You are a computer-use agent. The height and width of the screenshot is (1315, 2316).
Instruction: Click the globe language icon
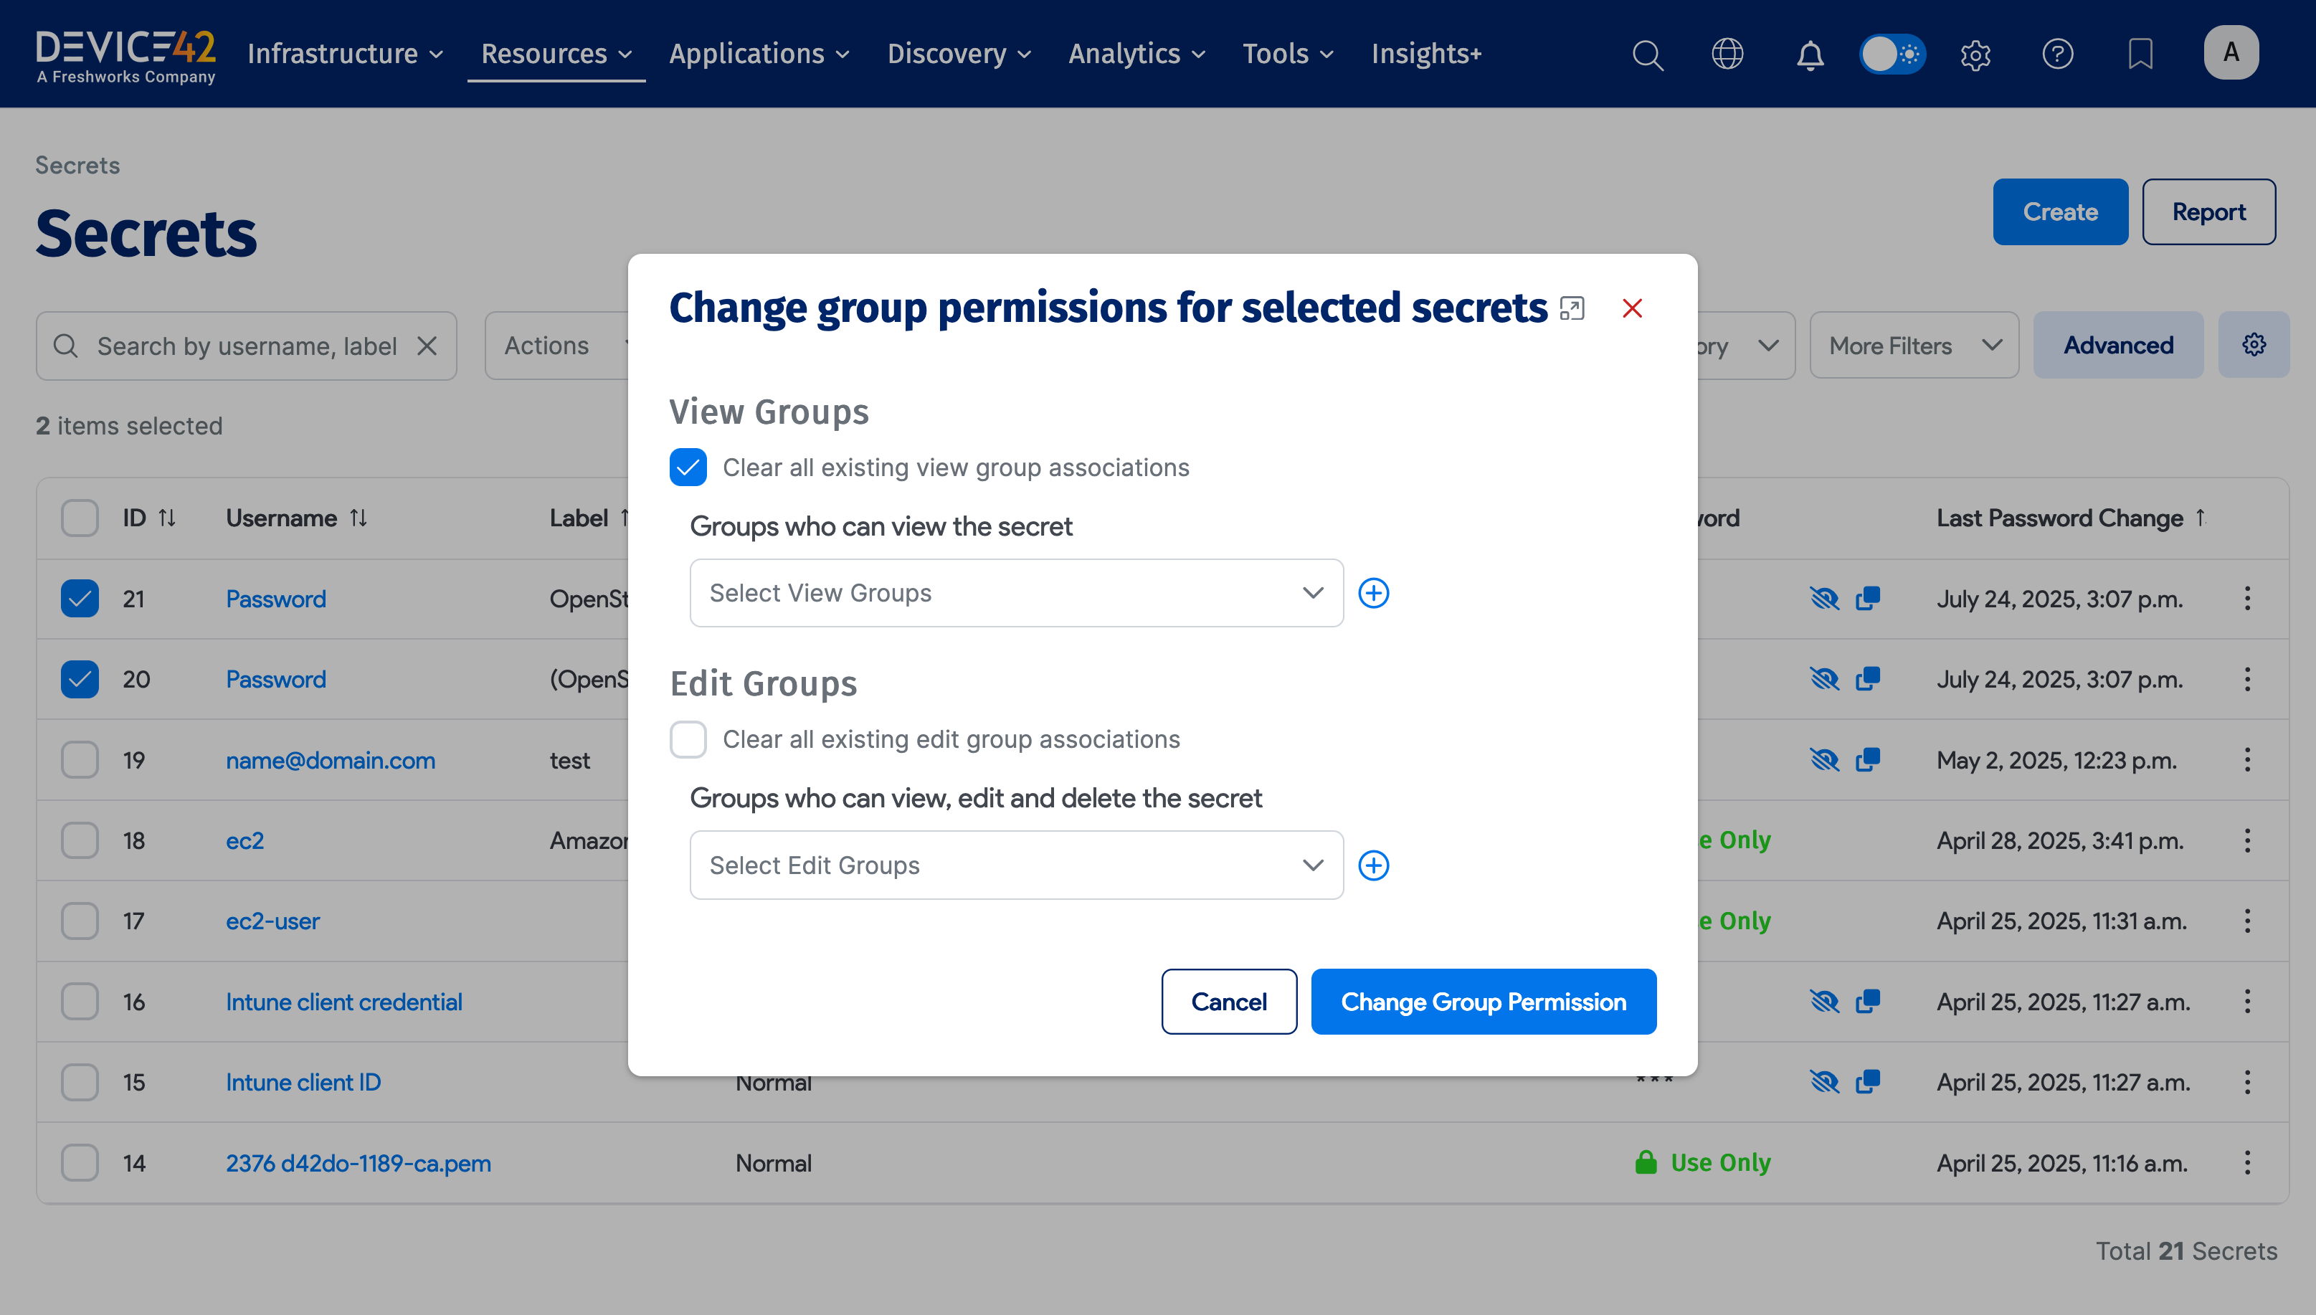(x=1727, y=54)
